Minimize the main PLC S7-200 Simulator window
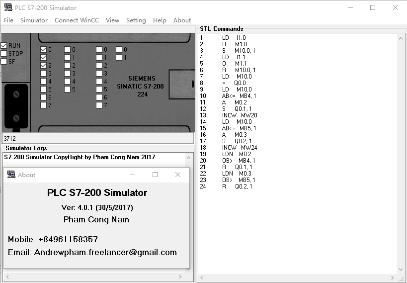Viewport: 407px width, 283px height. (x=350, y=7)
